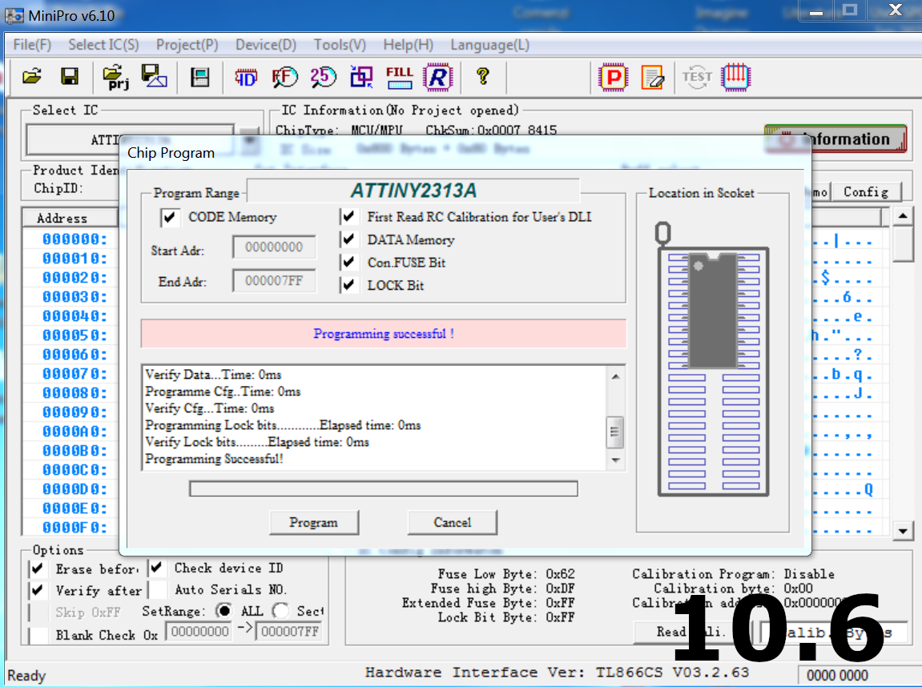Click the 'Programming successful !' status message
Viewport: 922px width, 687px height.
[384, 334]
